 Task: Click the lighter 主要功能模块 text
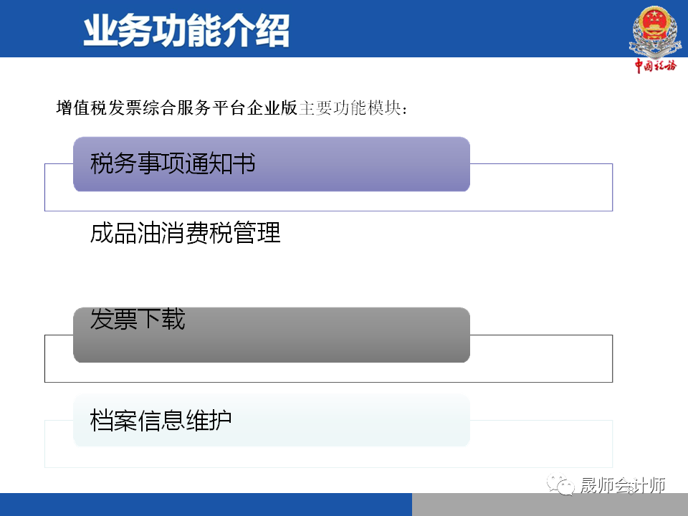tap(350, 108)
